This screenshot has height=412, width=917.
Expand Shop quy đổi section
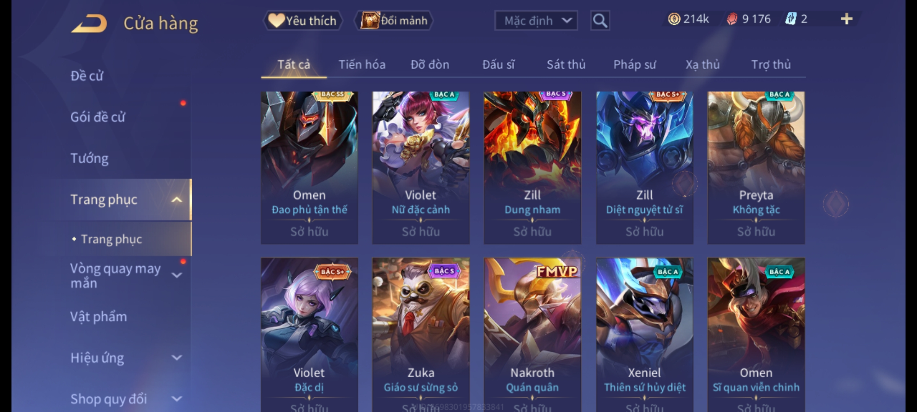click(x=177, y=399)
